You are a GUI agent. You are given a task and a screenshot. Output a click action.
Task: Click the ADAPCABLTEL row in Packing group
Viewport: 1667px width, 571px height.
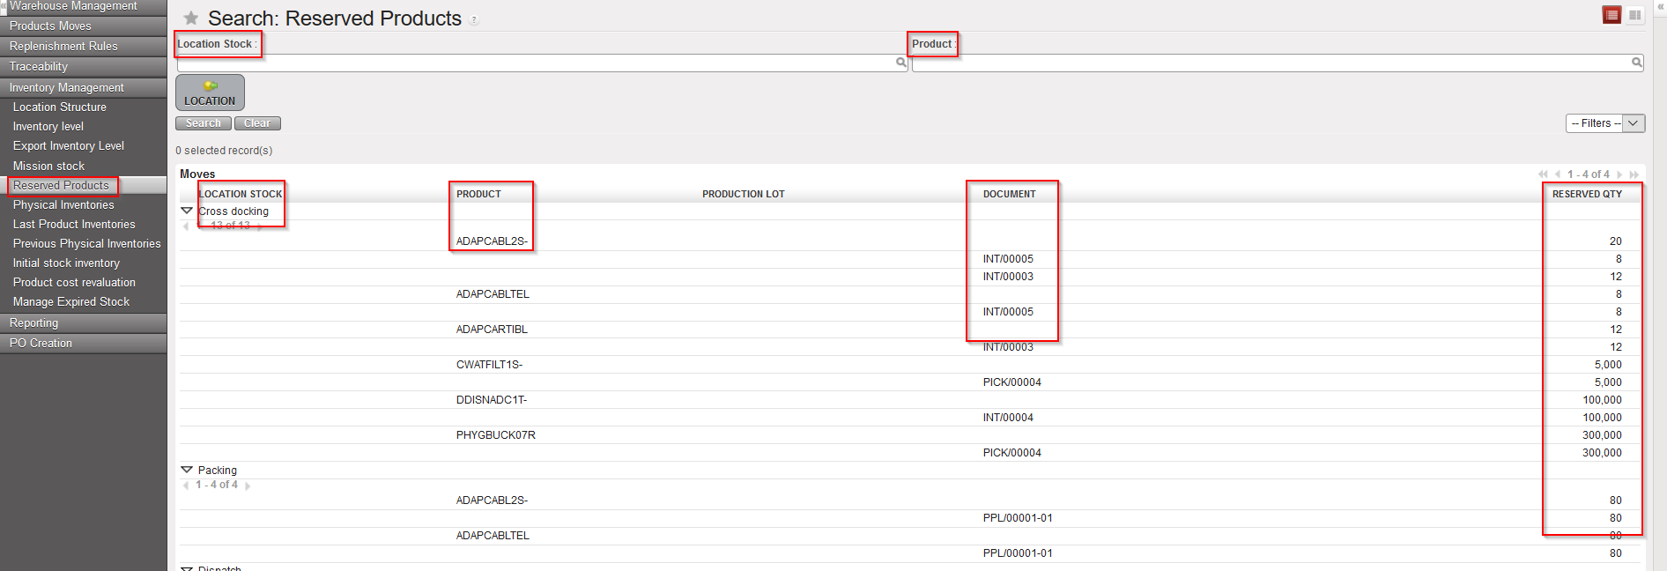coord(910,536)
